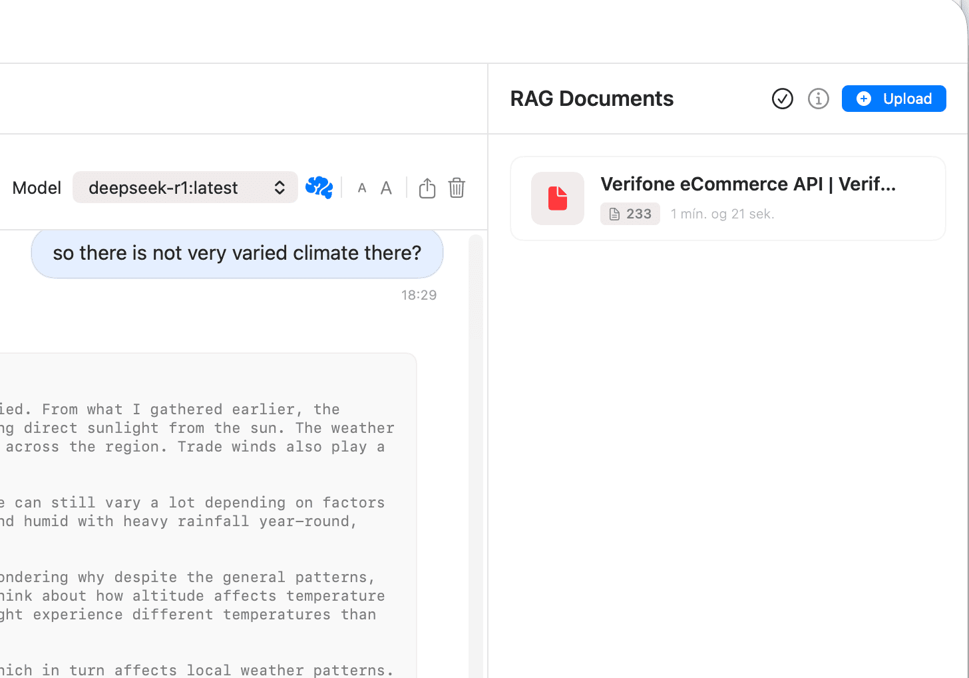Open the info icon in RAG Documents panel
This screenshot has height=678, width=969.
[818, 98]
